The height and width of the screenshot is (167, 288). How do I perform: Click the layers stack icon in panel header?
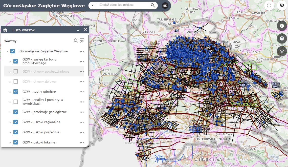(5, 30)
